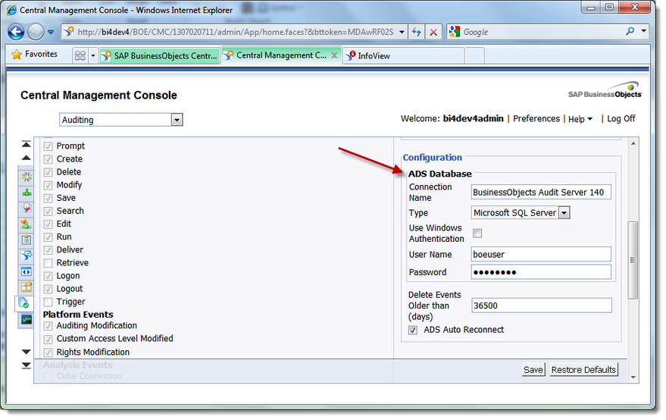Click the Log Off link
This screenshot has width=666, height=420.
621,118
